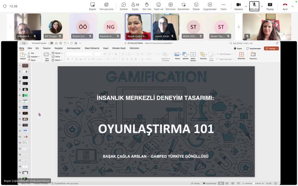Toggle the Kamera on or off

point(238,6)
